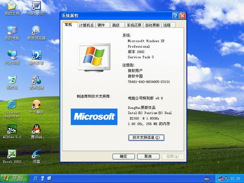The image size is (244, 183).
Task: Dismiss dialog with 取消 button
Action: (x=148, y=157)
